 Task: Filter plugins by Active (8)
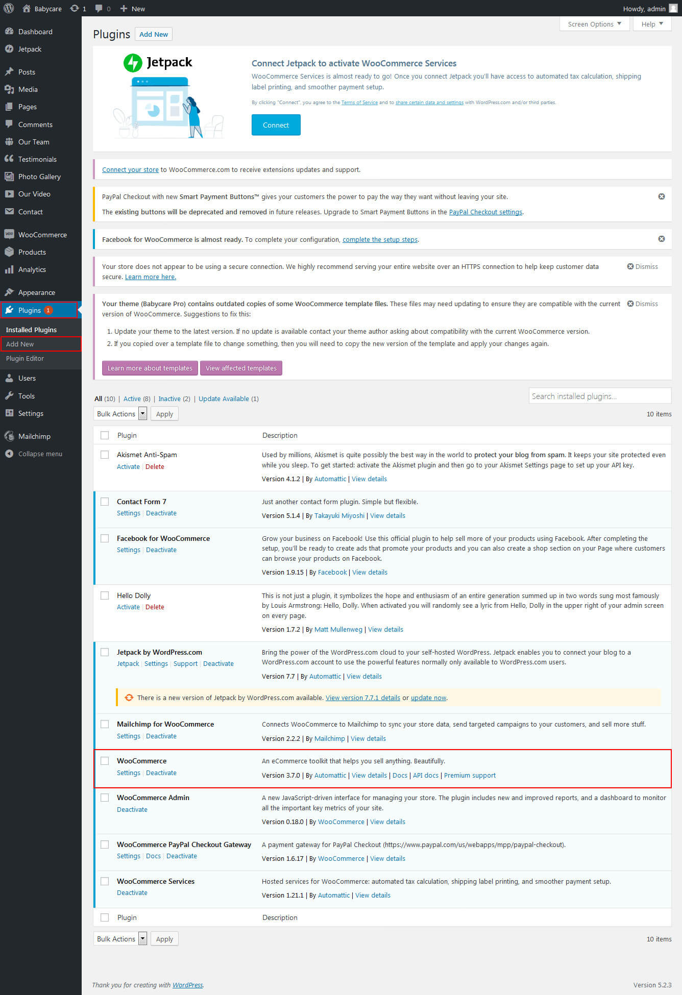[137, 399]
